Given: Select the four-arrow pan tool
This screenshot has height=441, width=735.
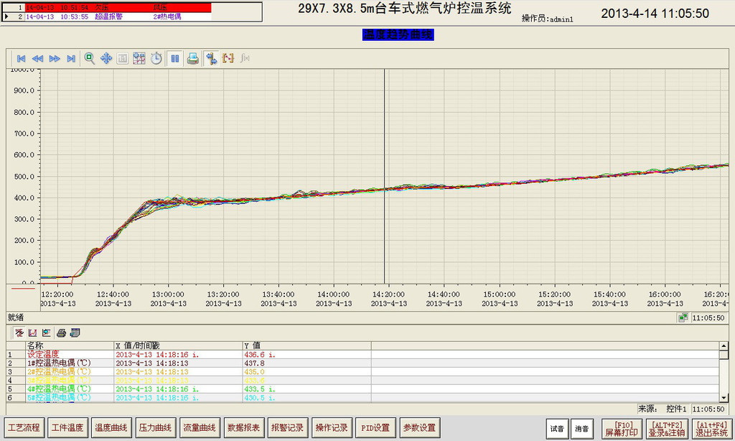Looking at the screenshot, I should pos(106,58).
